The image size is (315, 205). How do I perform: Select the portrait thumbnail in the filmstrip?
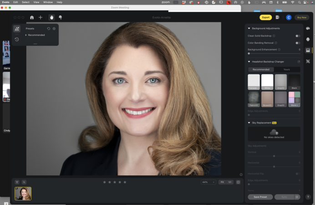23,194
